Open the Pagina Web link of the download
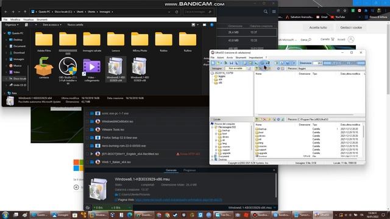This screenshot has width=390, height=219. [179, 200]
